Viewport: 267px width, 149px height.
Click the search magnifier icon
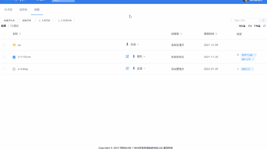[263, 20]
